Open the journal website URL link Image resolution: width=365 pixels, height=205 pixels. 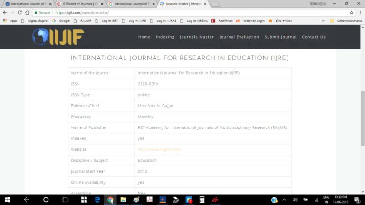(159, 149)
